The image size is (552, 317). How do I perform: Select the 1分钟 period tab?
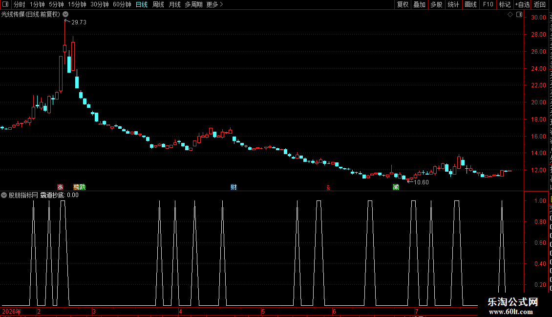[x=37, y=4]
